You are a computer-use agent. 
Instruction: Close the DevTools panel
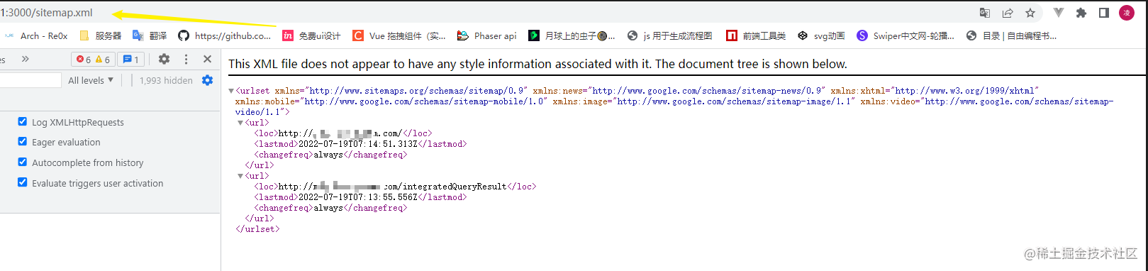coord(207,59)
